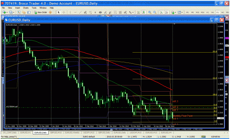
Task: Switch to GBPUSD,M15 chart tab
Action: [56, 132]
